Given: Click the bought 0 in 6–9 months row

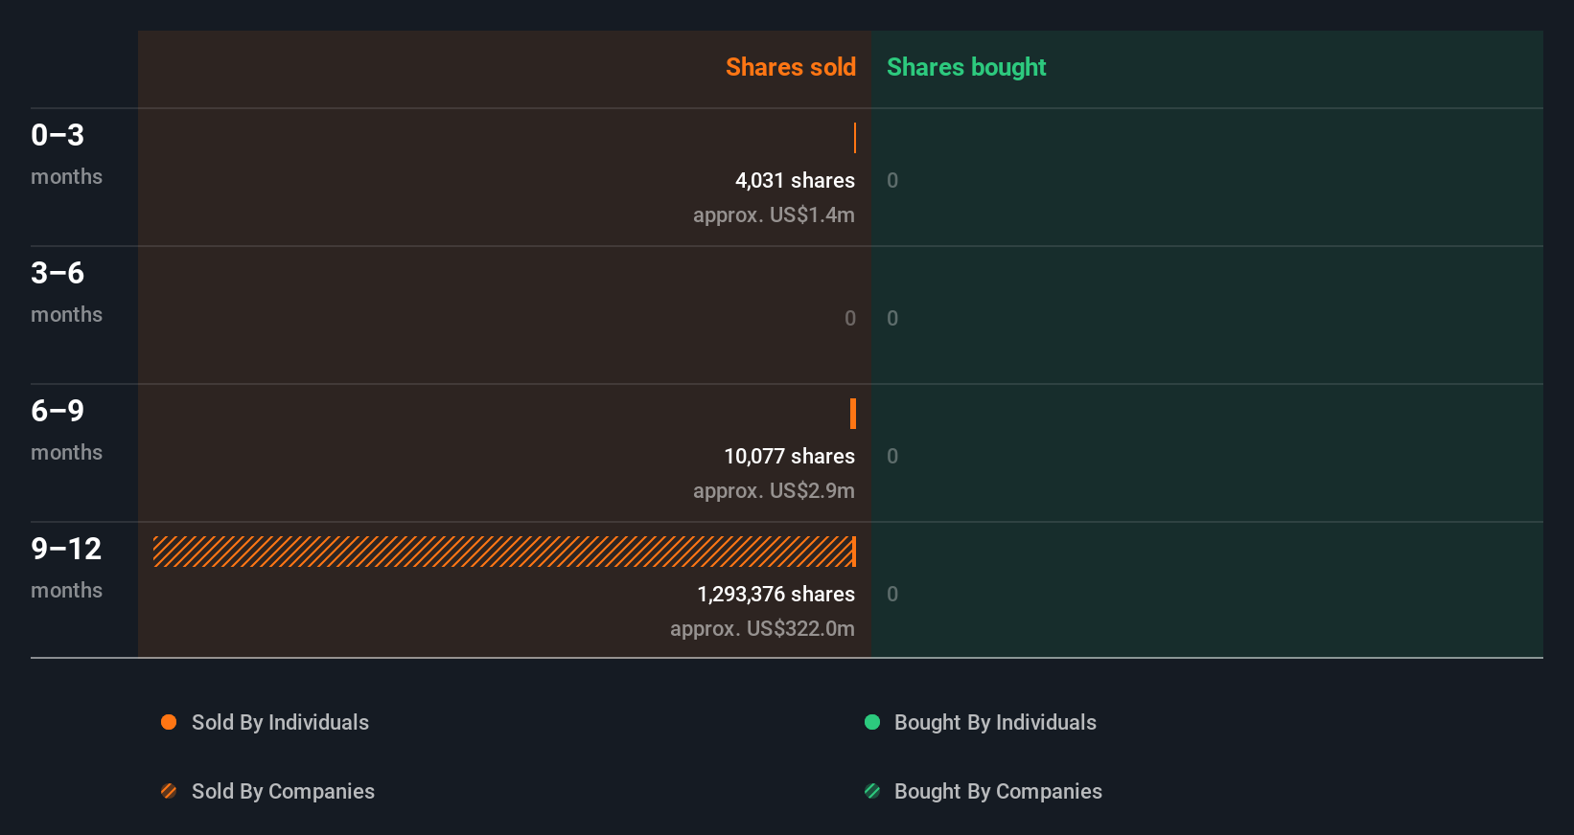Looking at the screenshot, I should [x=892, y=456].
